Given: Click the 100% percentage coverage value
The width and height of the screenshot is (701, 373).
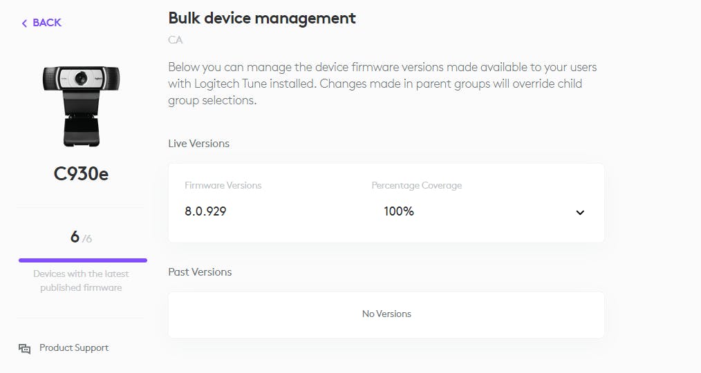Looking at the screenshot, I should click(399, 211).
